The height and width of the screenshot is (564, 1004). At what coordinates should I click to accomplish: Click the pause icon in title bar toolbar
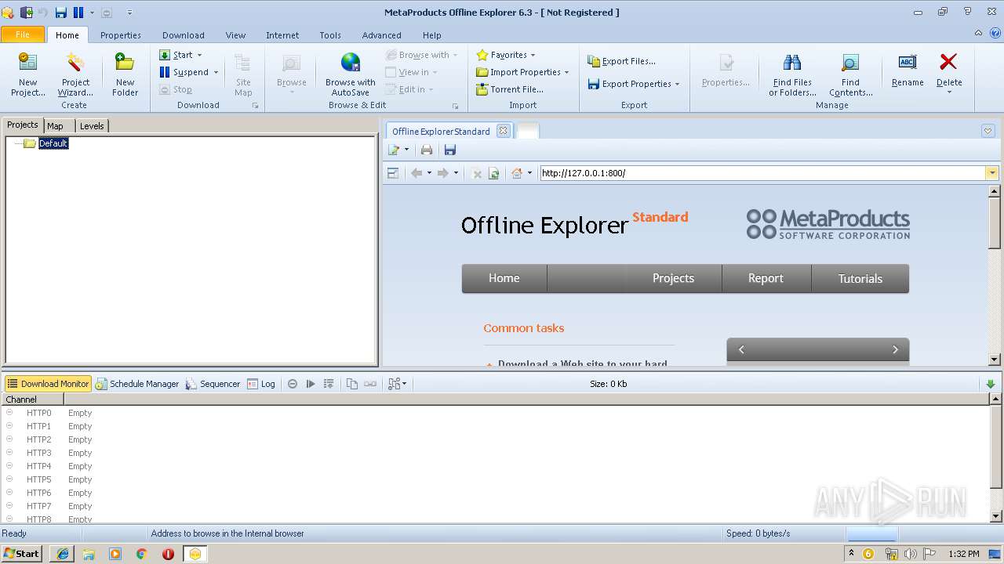click(78, 13)
